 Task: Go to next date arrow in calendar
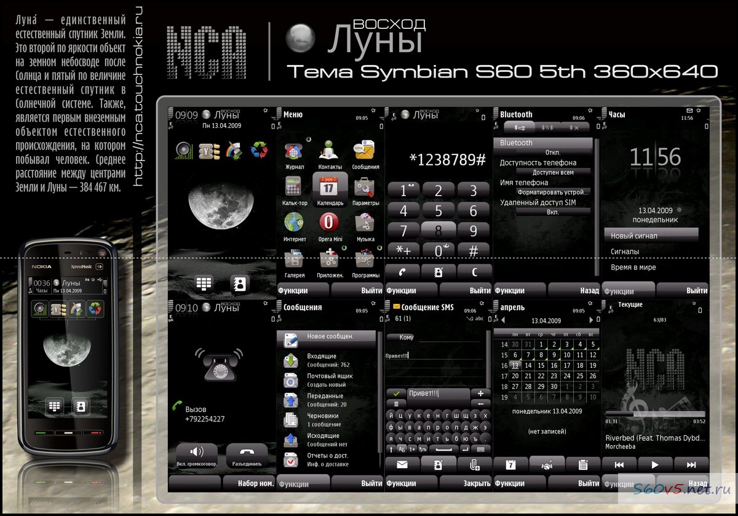(592, 320)
